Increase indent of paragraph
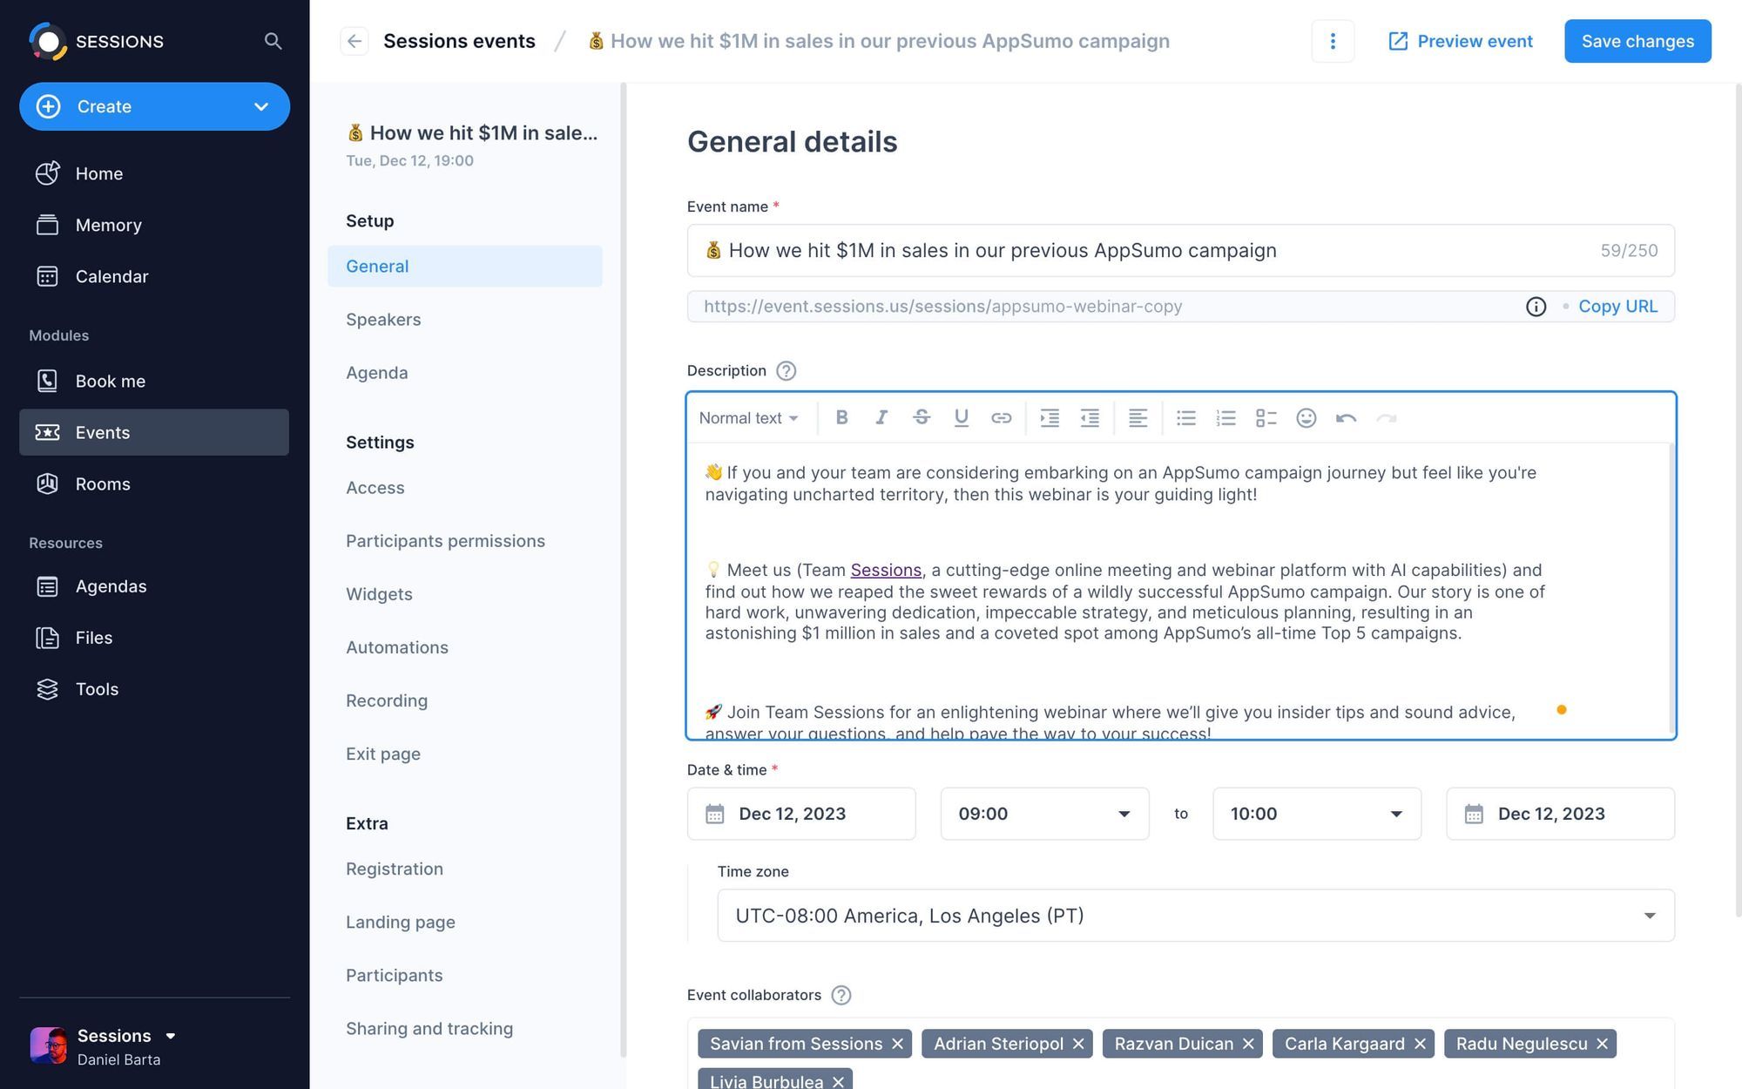The image size is (1742, 1089). pos(1050,417)
